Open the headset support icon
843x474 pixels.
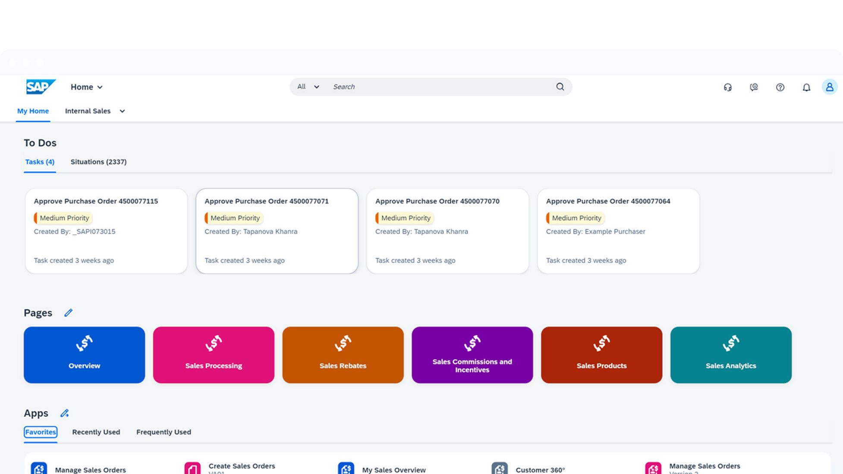click(x=727, y=87)
